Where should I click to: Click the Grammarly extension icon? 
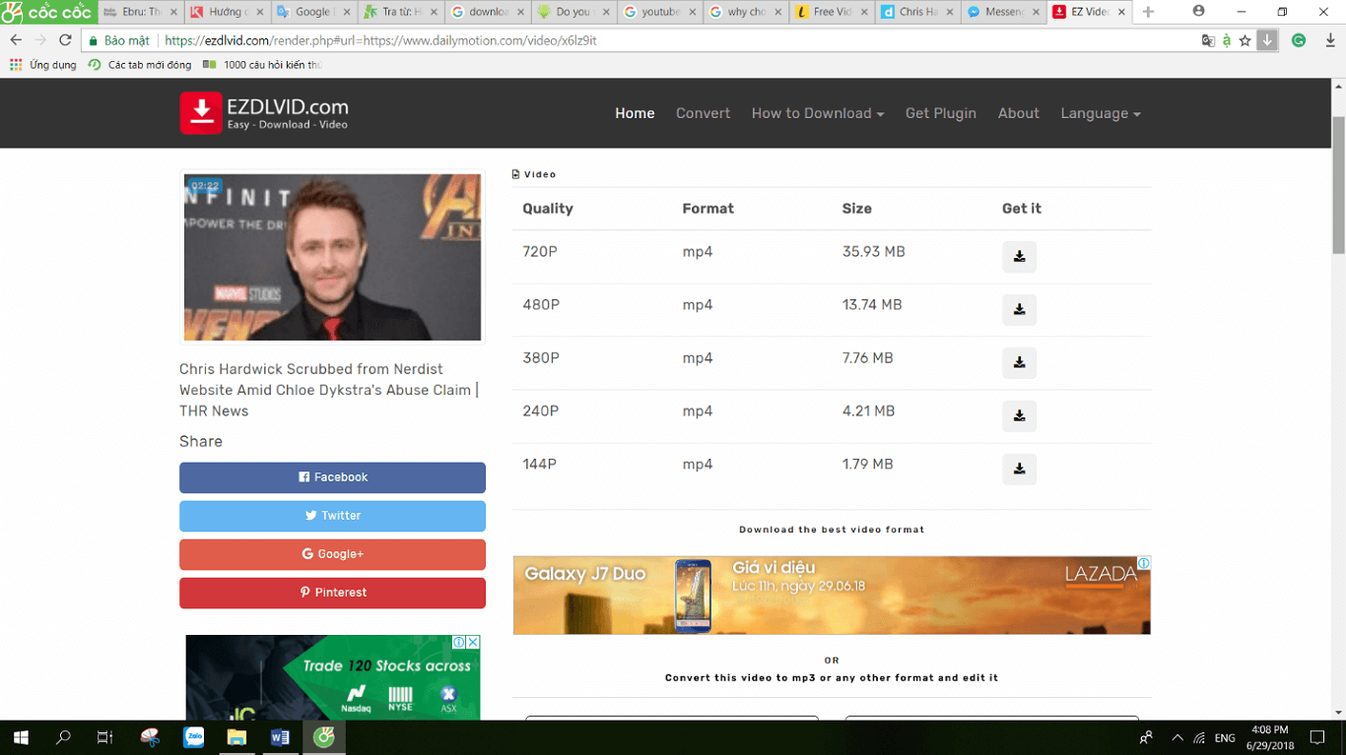[1299, 40]
